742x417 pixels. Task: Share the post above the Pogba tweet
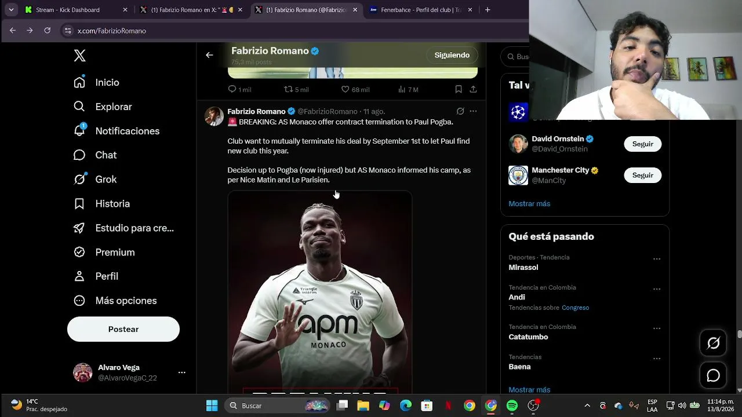[x=473, y=89]
